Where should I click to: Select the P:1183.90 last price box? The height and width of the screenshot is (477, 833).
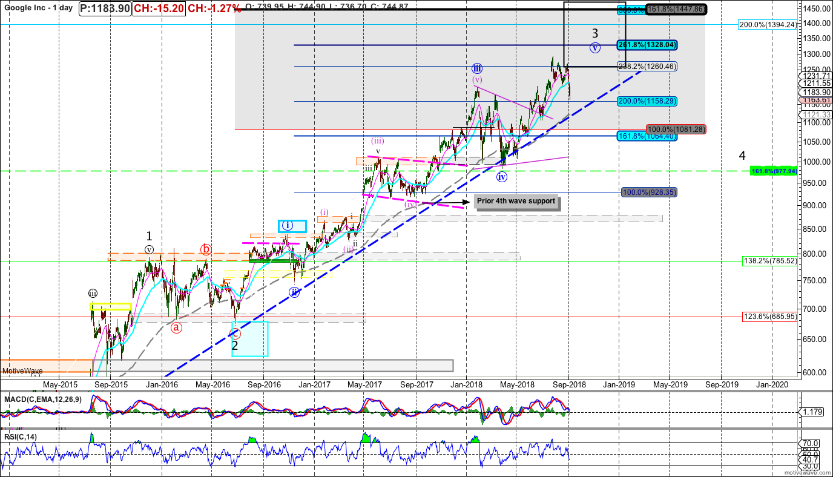pyautogui.click(x=105, y=7)
